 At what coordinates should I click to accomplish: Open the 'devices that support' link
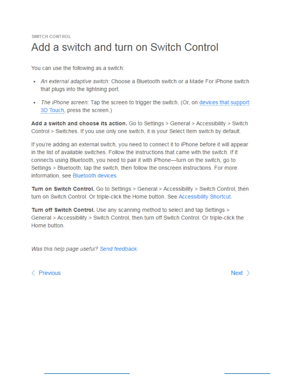[224, 102]
